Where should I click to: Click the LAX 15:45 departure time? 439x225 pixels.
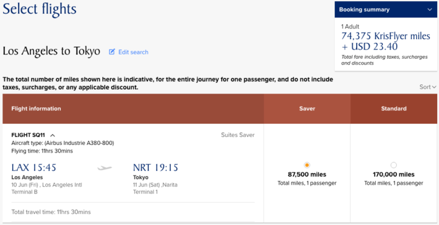(34, 168)
